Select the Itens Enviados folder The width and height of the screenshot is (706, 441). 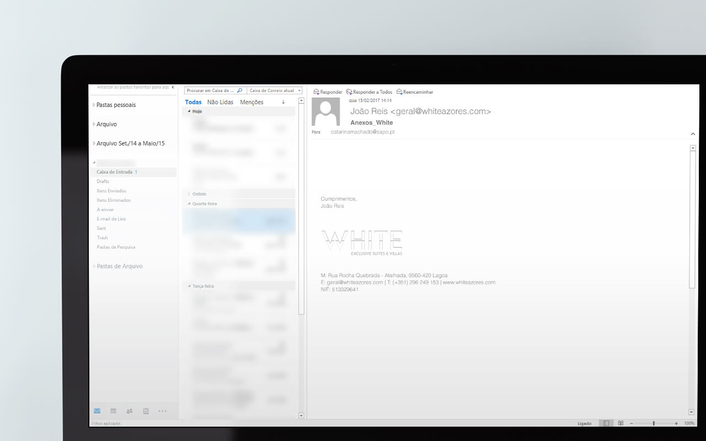coord(111,191)
